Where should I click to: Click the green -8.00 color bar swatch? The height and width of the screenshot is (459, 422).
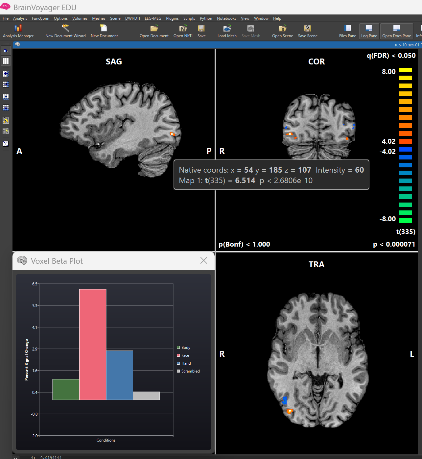point(405,221)
